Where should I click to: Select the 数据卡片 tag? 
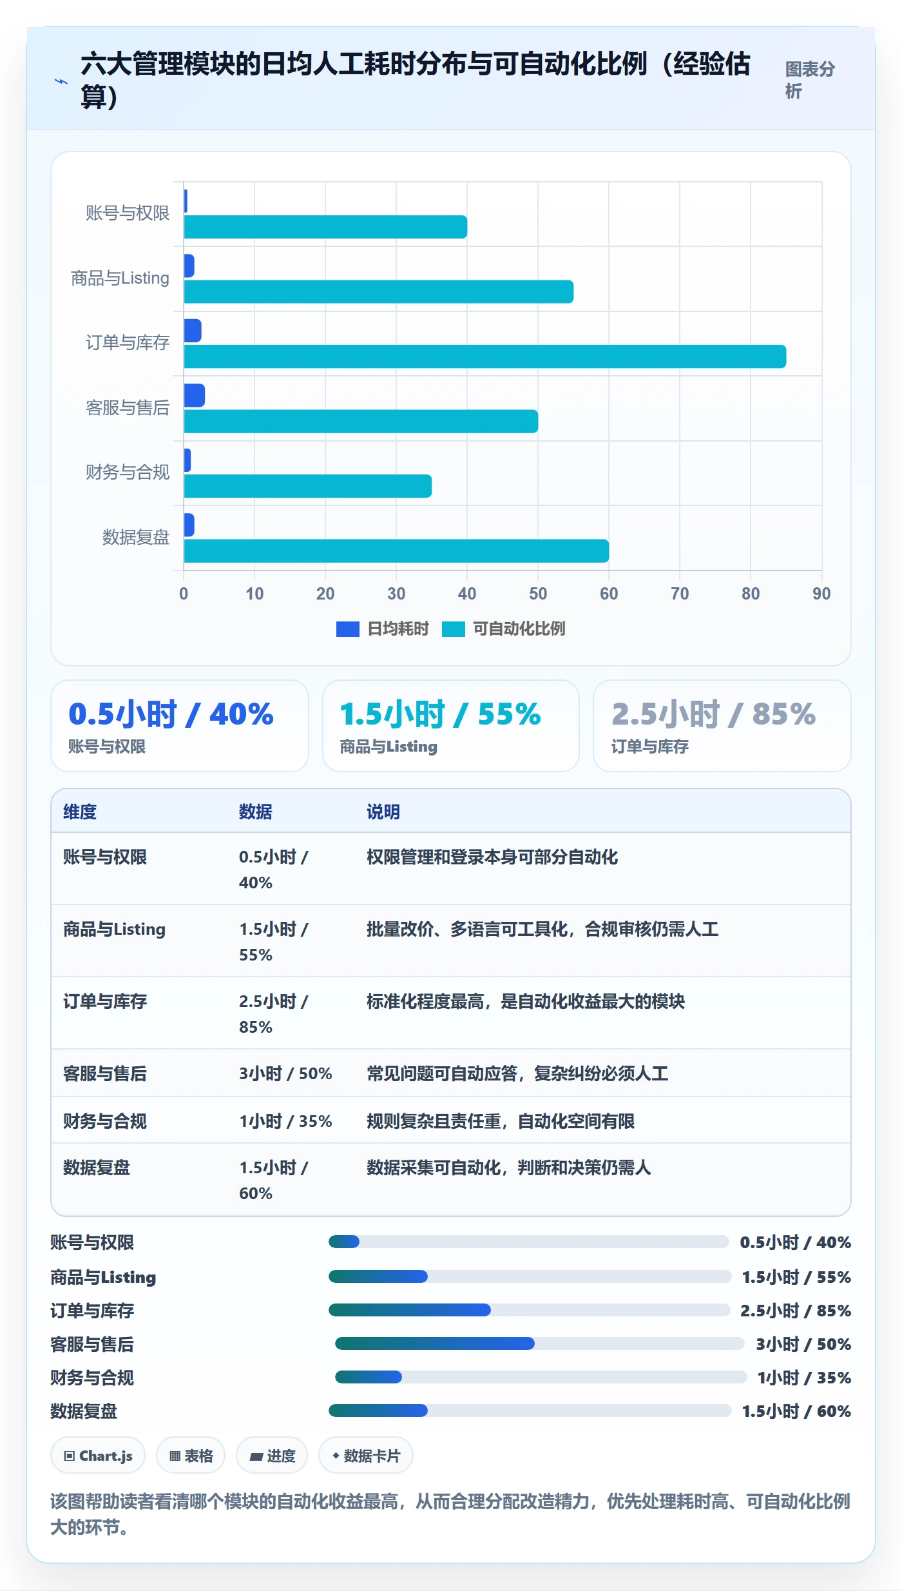[x=366, y=1456]
